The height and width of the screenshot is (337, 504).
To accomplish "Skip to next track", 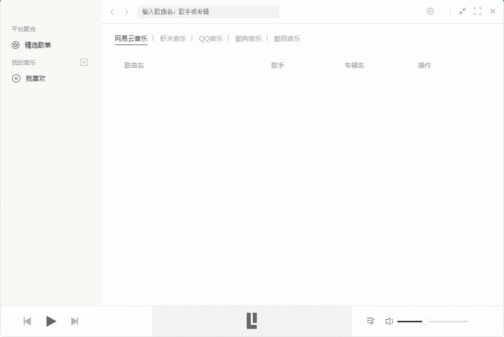I will (75, 321).
